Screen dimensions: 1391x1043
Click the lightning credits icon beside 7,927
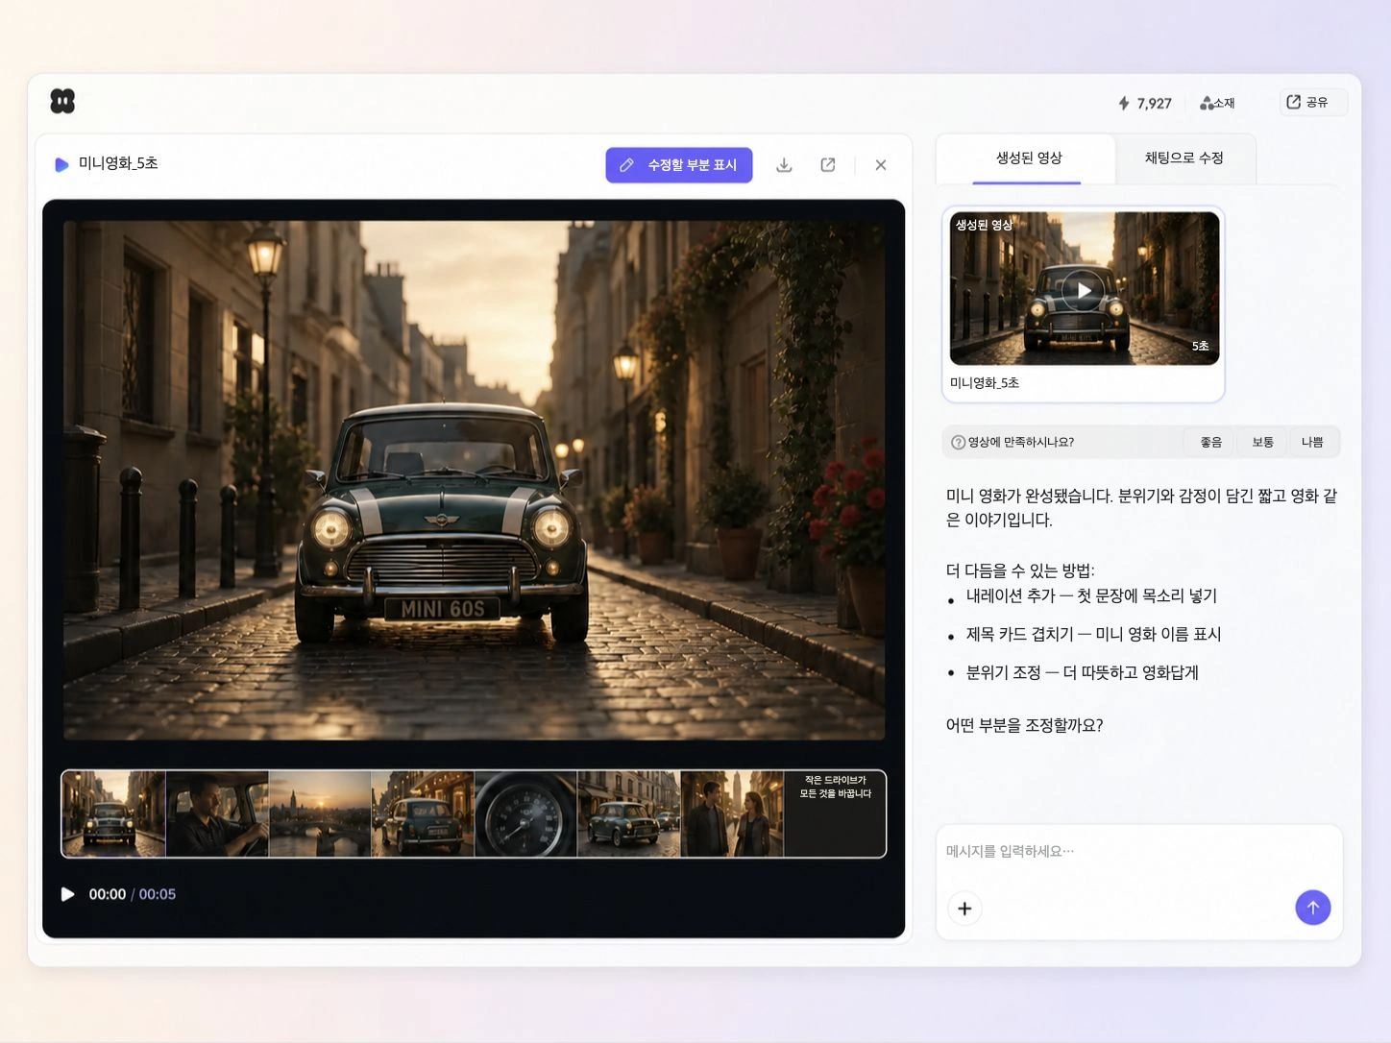[x=1124, y=103]
